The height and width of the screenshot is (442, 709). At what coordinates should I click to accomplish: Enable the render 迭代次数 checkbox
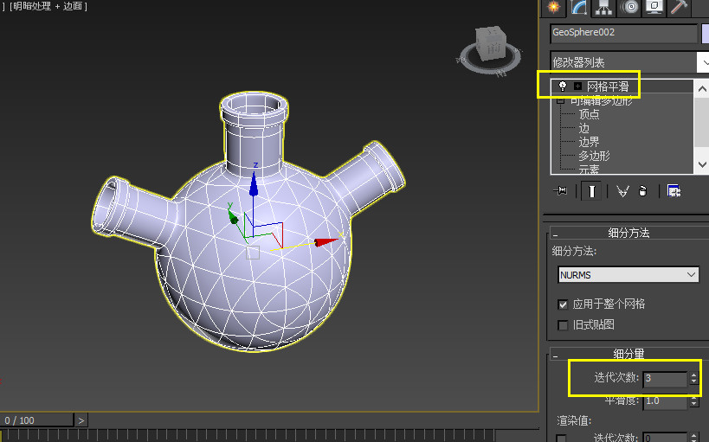pyautogui.click(x=562, y=439)
